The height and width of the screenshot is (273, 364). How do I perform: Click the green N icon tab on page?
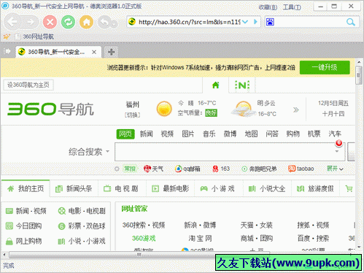pos(242,85)
